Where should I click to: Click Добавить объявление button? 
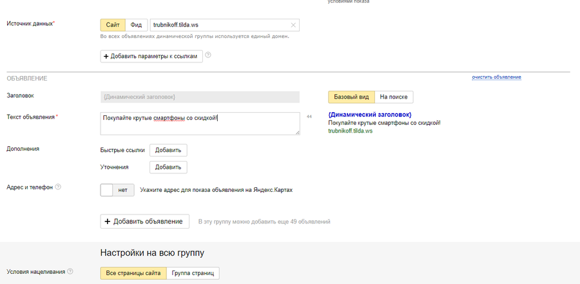coord(145,222)
